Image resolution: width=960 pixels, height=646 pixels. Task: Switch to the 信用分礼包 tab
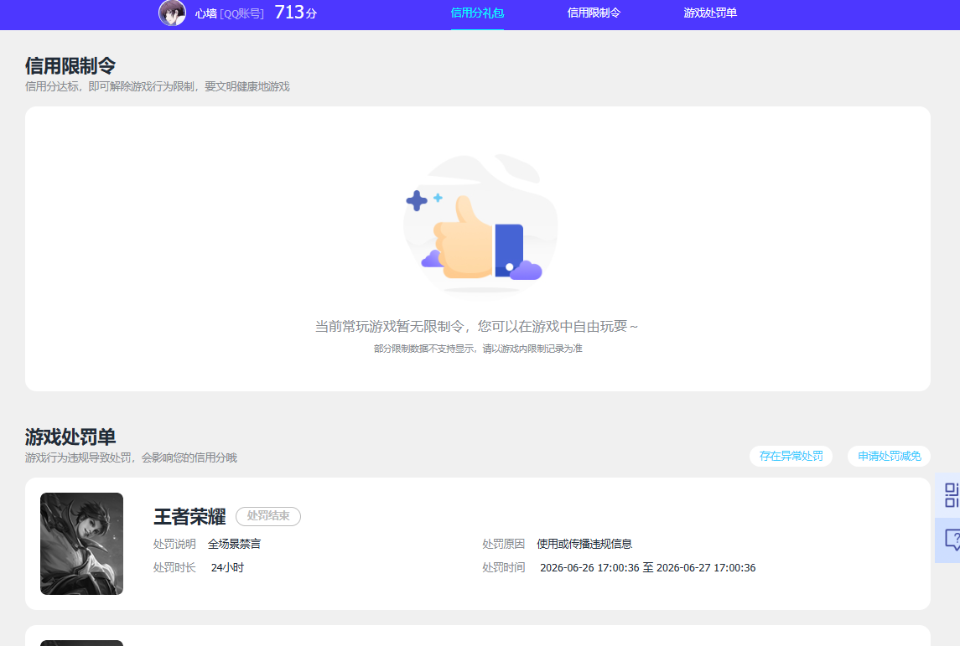pos(477,13)
